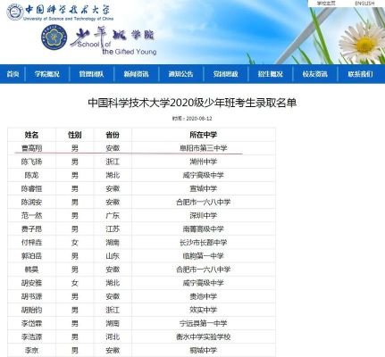
Task: Open the 学校主页 link at top right
Action: (326, 4)
